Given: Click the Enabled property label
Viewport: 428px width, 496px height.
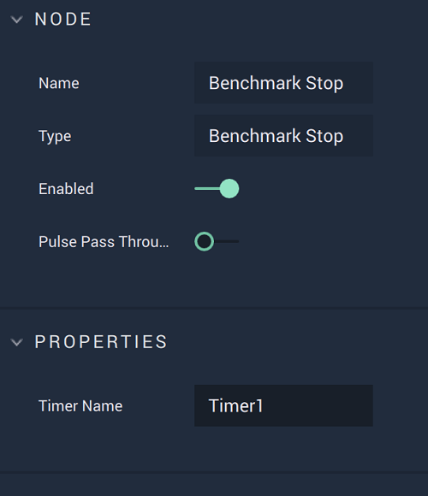Looking at the screenshot, I should coord(66,189).
